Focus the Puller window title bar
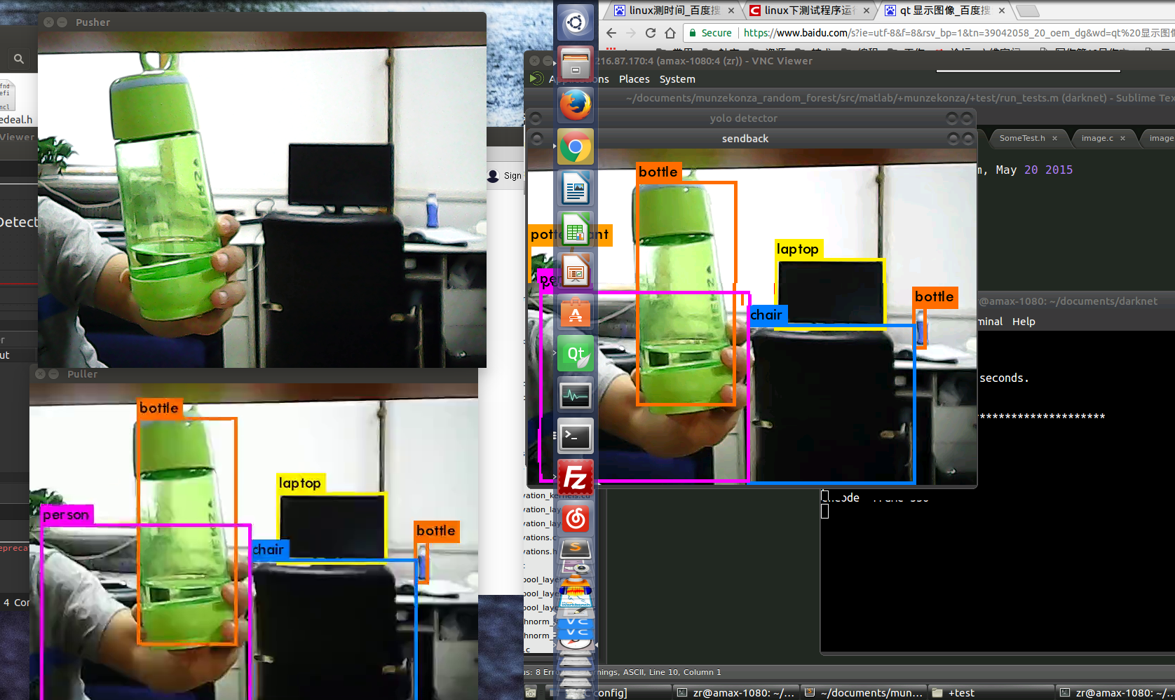This screenshot has width=1175, height=700. 254,374
